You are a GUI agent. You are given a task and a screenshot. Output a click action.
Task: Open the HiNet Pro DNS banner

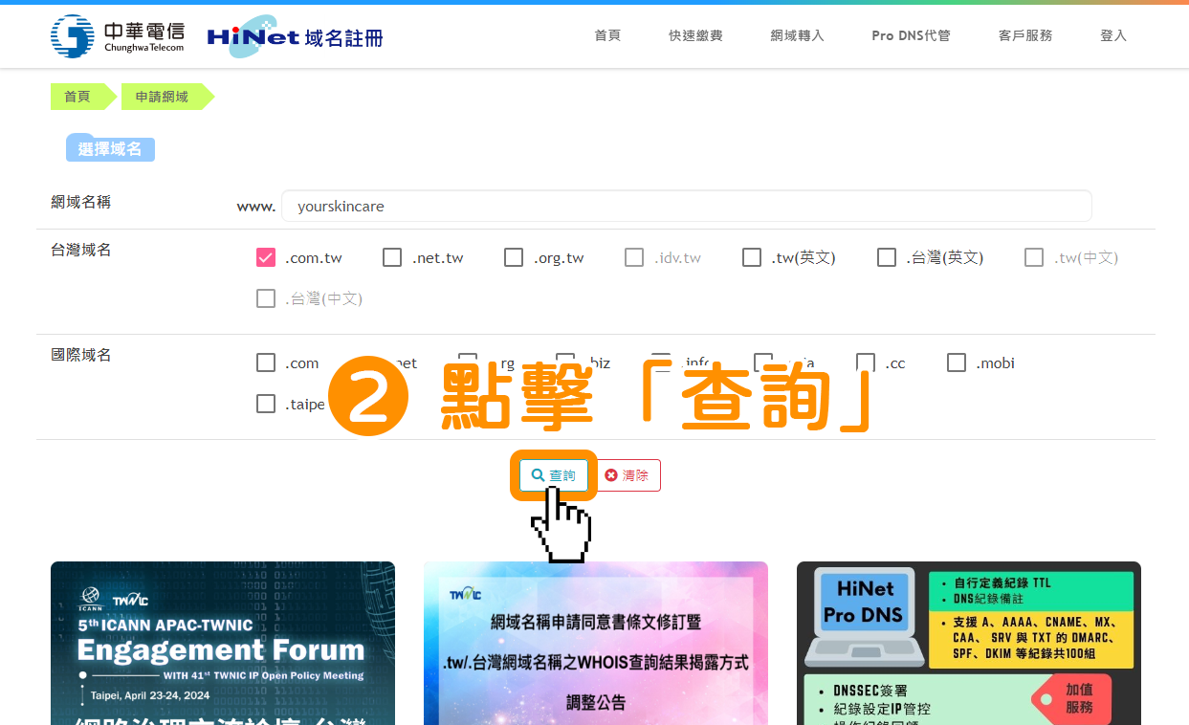click(969, 643)
